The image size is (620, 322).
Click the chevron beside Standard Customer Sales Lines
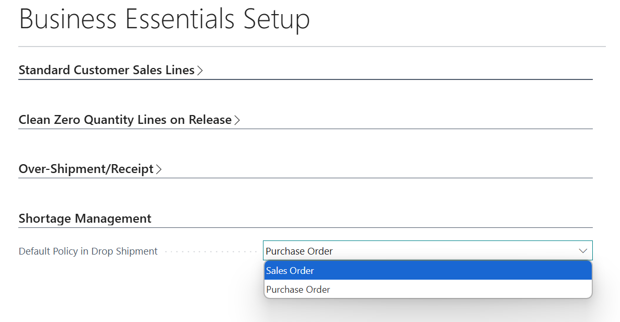(200, 71)
